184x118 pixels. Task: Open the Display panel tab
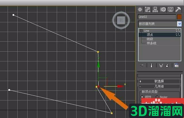170,9
